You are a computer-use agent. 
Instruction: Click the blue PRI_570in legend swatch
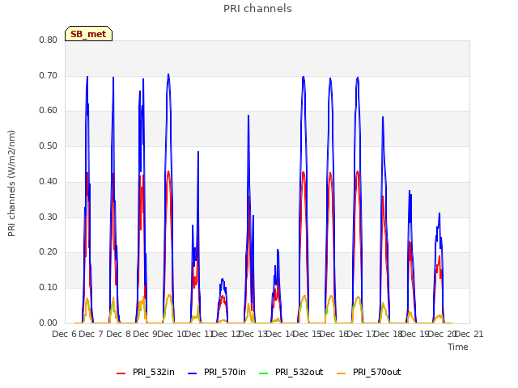pos(193,373)
